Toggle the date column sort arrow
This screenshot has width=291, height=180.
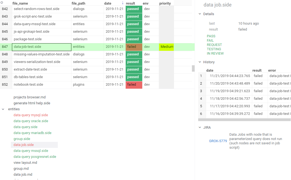(x=122, y=3)
